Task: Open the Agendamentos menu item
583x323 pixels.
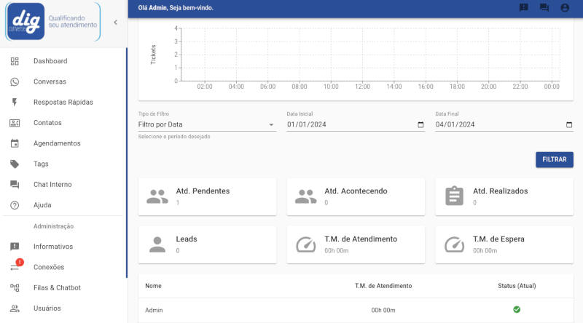Action: [57, 143]
